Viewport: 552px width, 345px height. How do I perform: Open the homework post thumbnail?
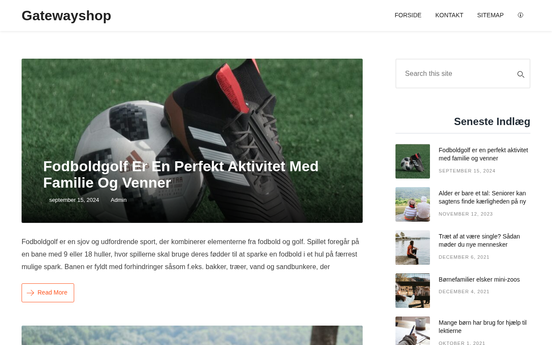tap(413, 331)
